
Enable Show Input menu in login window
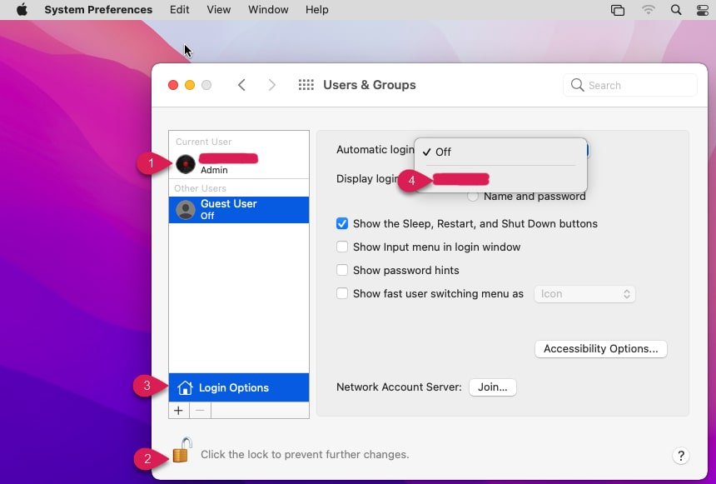pos(342,247)
